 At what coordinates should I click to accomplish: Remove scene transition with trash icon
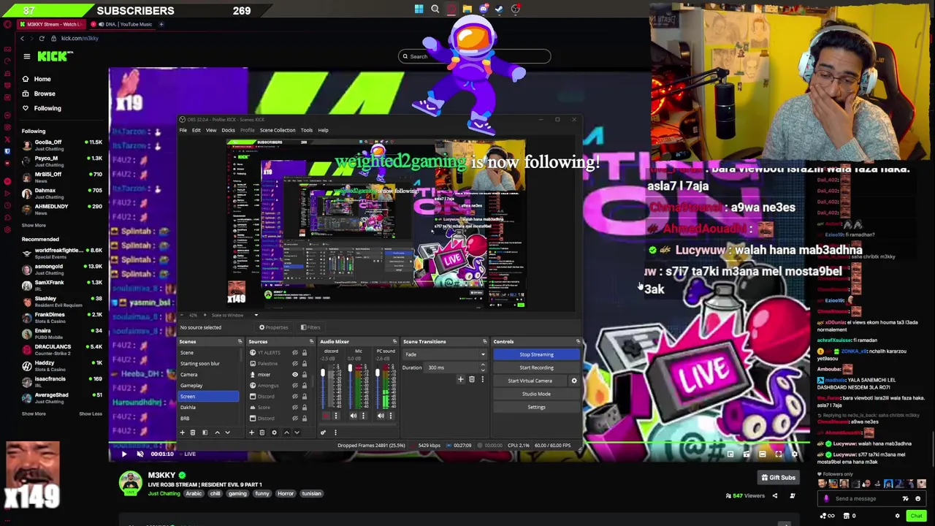[x=472, y=379]
